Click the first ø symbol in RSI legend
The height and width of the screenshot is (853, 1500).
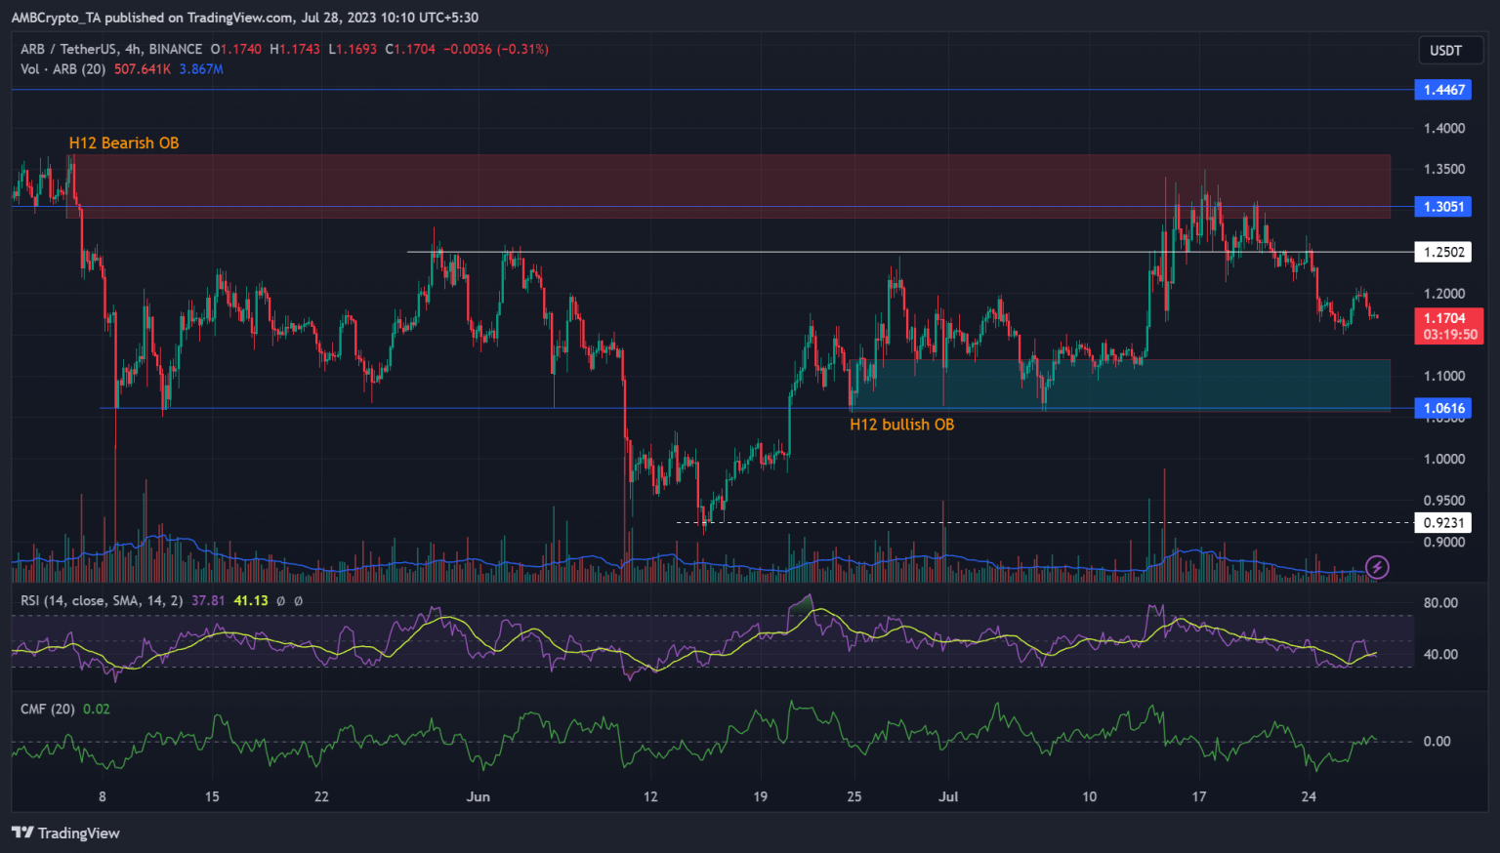tap(280, 601)
